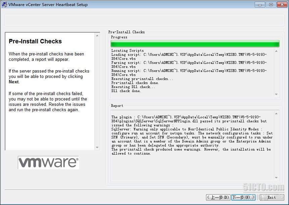Screen dimensions: 289x205
Task: Click the "Locating Scripts" log line
Action: pyautogui.click(x=128, y=50)
